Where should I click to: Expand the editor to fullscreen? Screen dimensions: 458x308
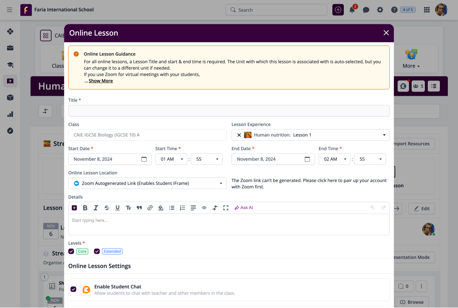(x=226, y=208)
